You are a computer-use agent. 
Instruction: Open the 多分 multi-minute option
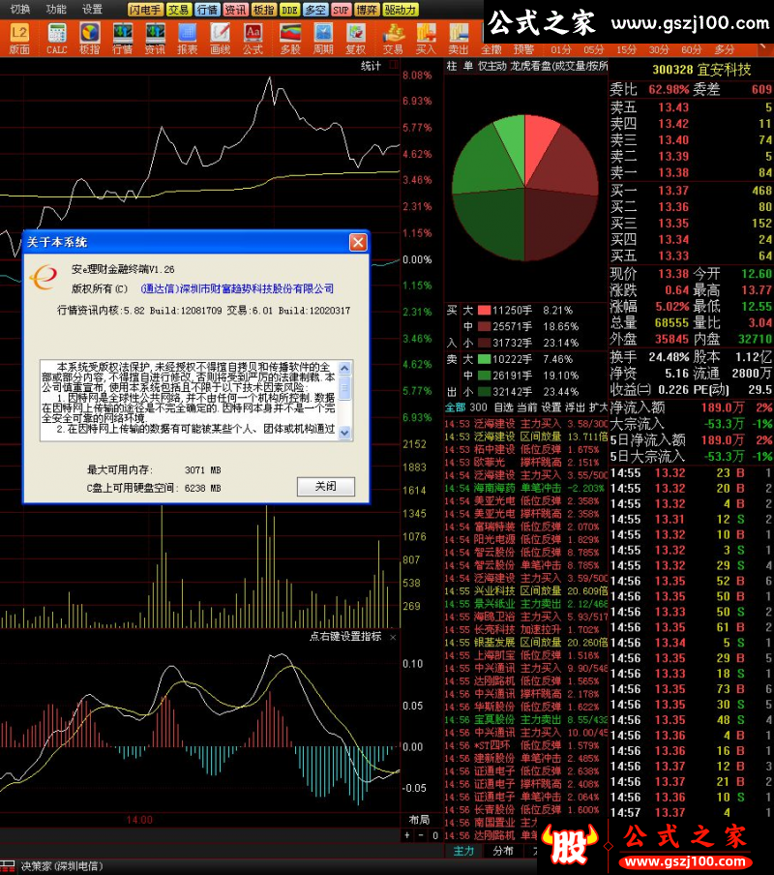click(x=724, y=49)
